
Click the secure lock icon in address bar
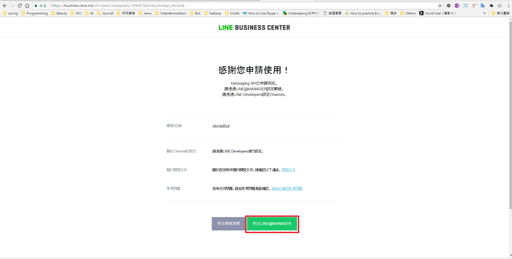(x=36, y=6)
